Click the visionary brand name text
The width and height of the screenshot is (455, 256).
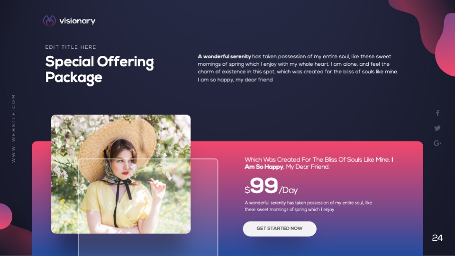coord(77,21)
